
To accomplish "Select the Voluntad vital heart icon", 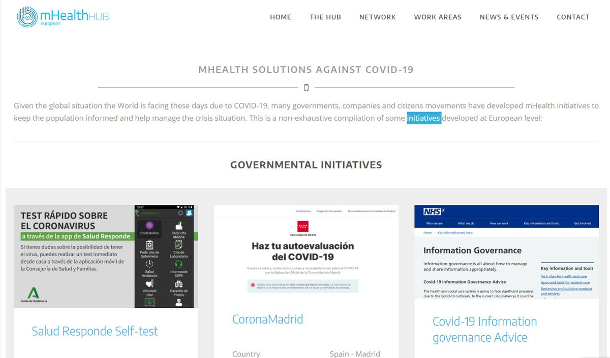I will pyautogui.click(x=149, y=284).
